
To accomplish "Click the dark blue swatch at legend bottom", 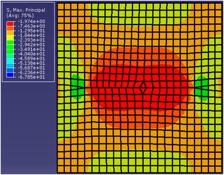I will [10, 75].
